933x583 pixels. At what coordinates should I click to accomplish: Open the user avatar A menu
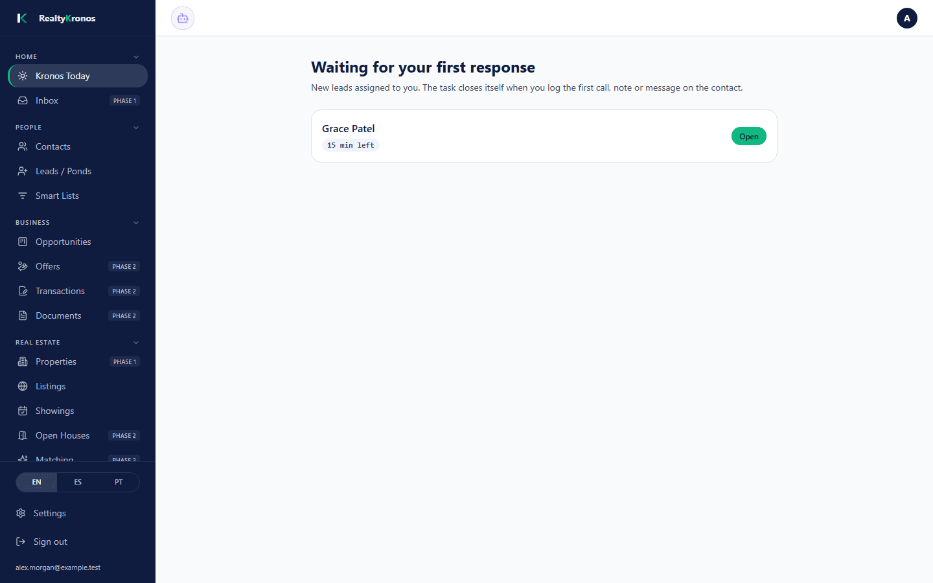point(906,18)
